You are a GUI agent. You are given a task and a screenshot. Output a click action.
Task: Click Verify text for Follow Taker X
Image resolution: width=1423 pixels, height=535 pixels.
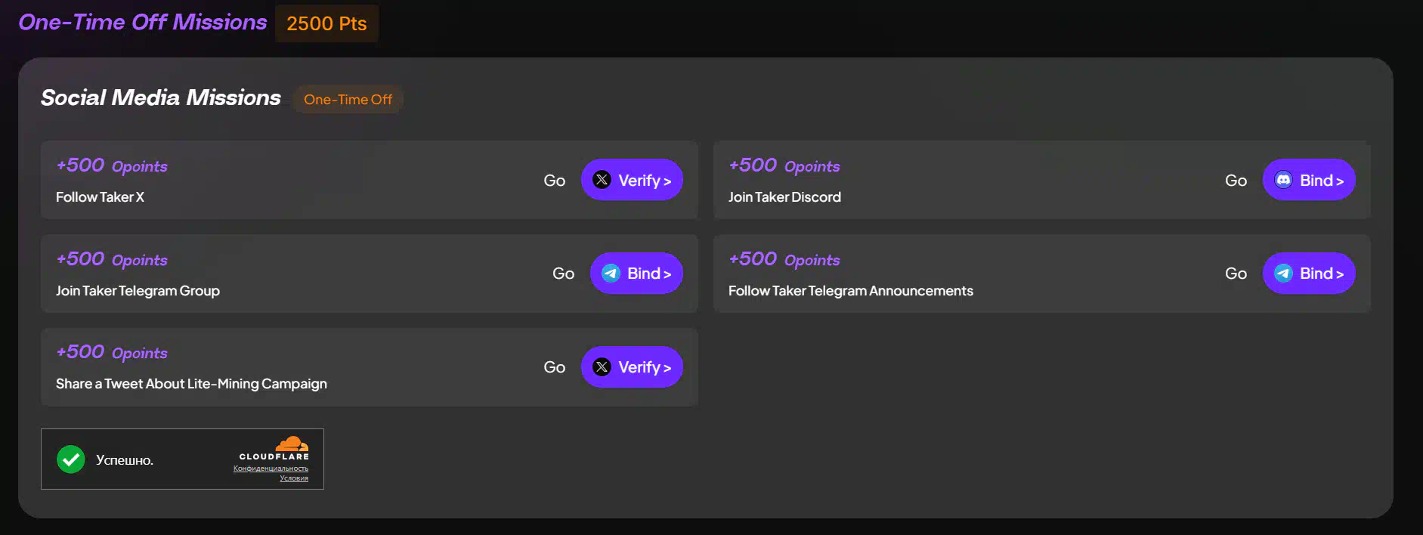tap(645, 181)
